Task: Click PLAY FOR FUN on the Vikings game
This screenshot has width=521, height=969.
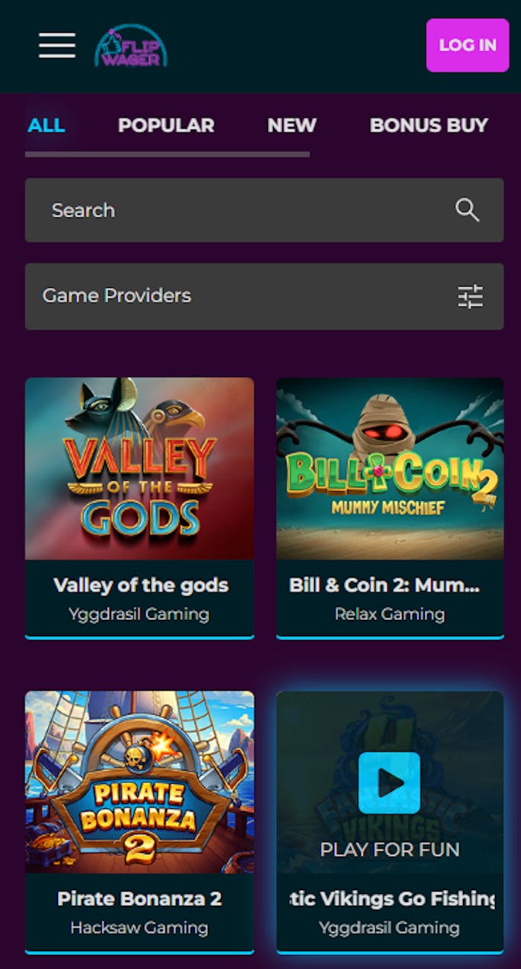Action: tap(390, 849)
